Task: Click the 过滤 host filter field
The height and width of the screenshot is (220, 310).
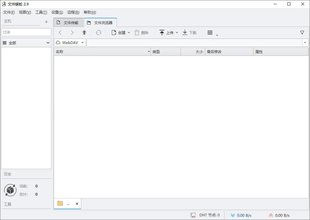Action: 26,32
